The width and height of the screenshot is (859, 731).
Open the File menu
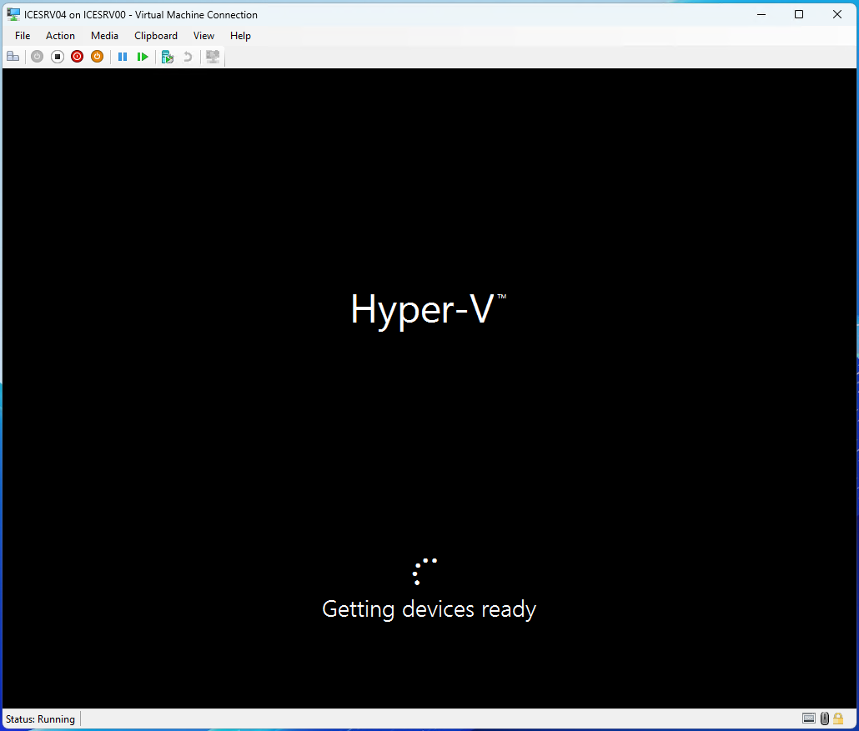pos(23,36)
